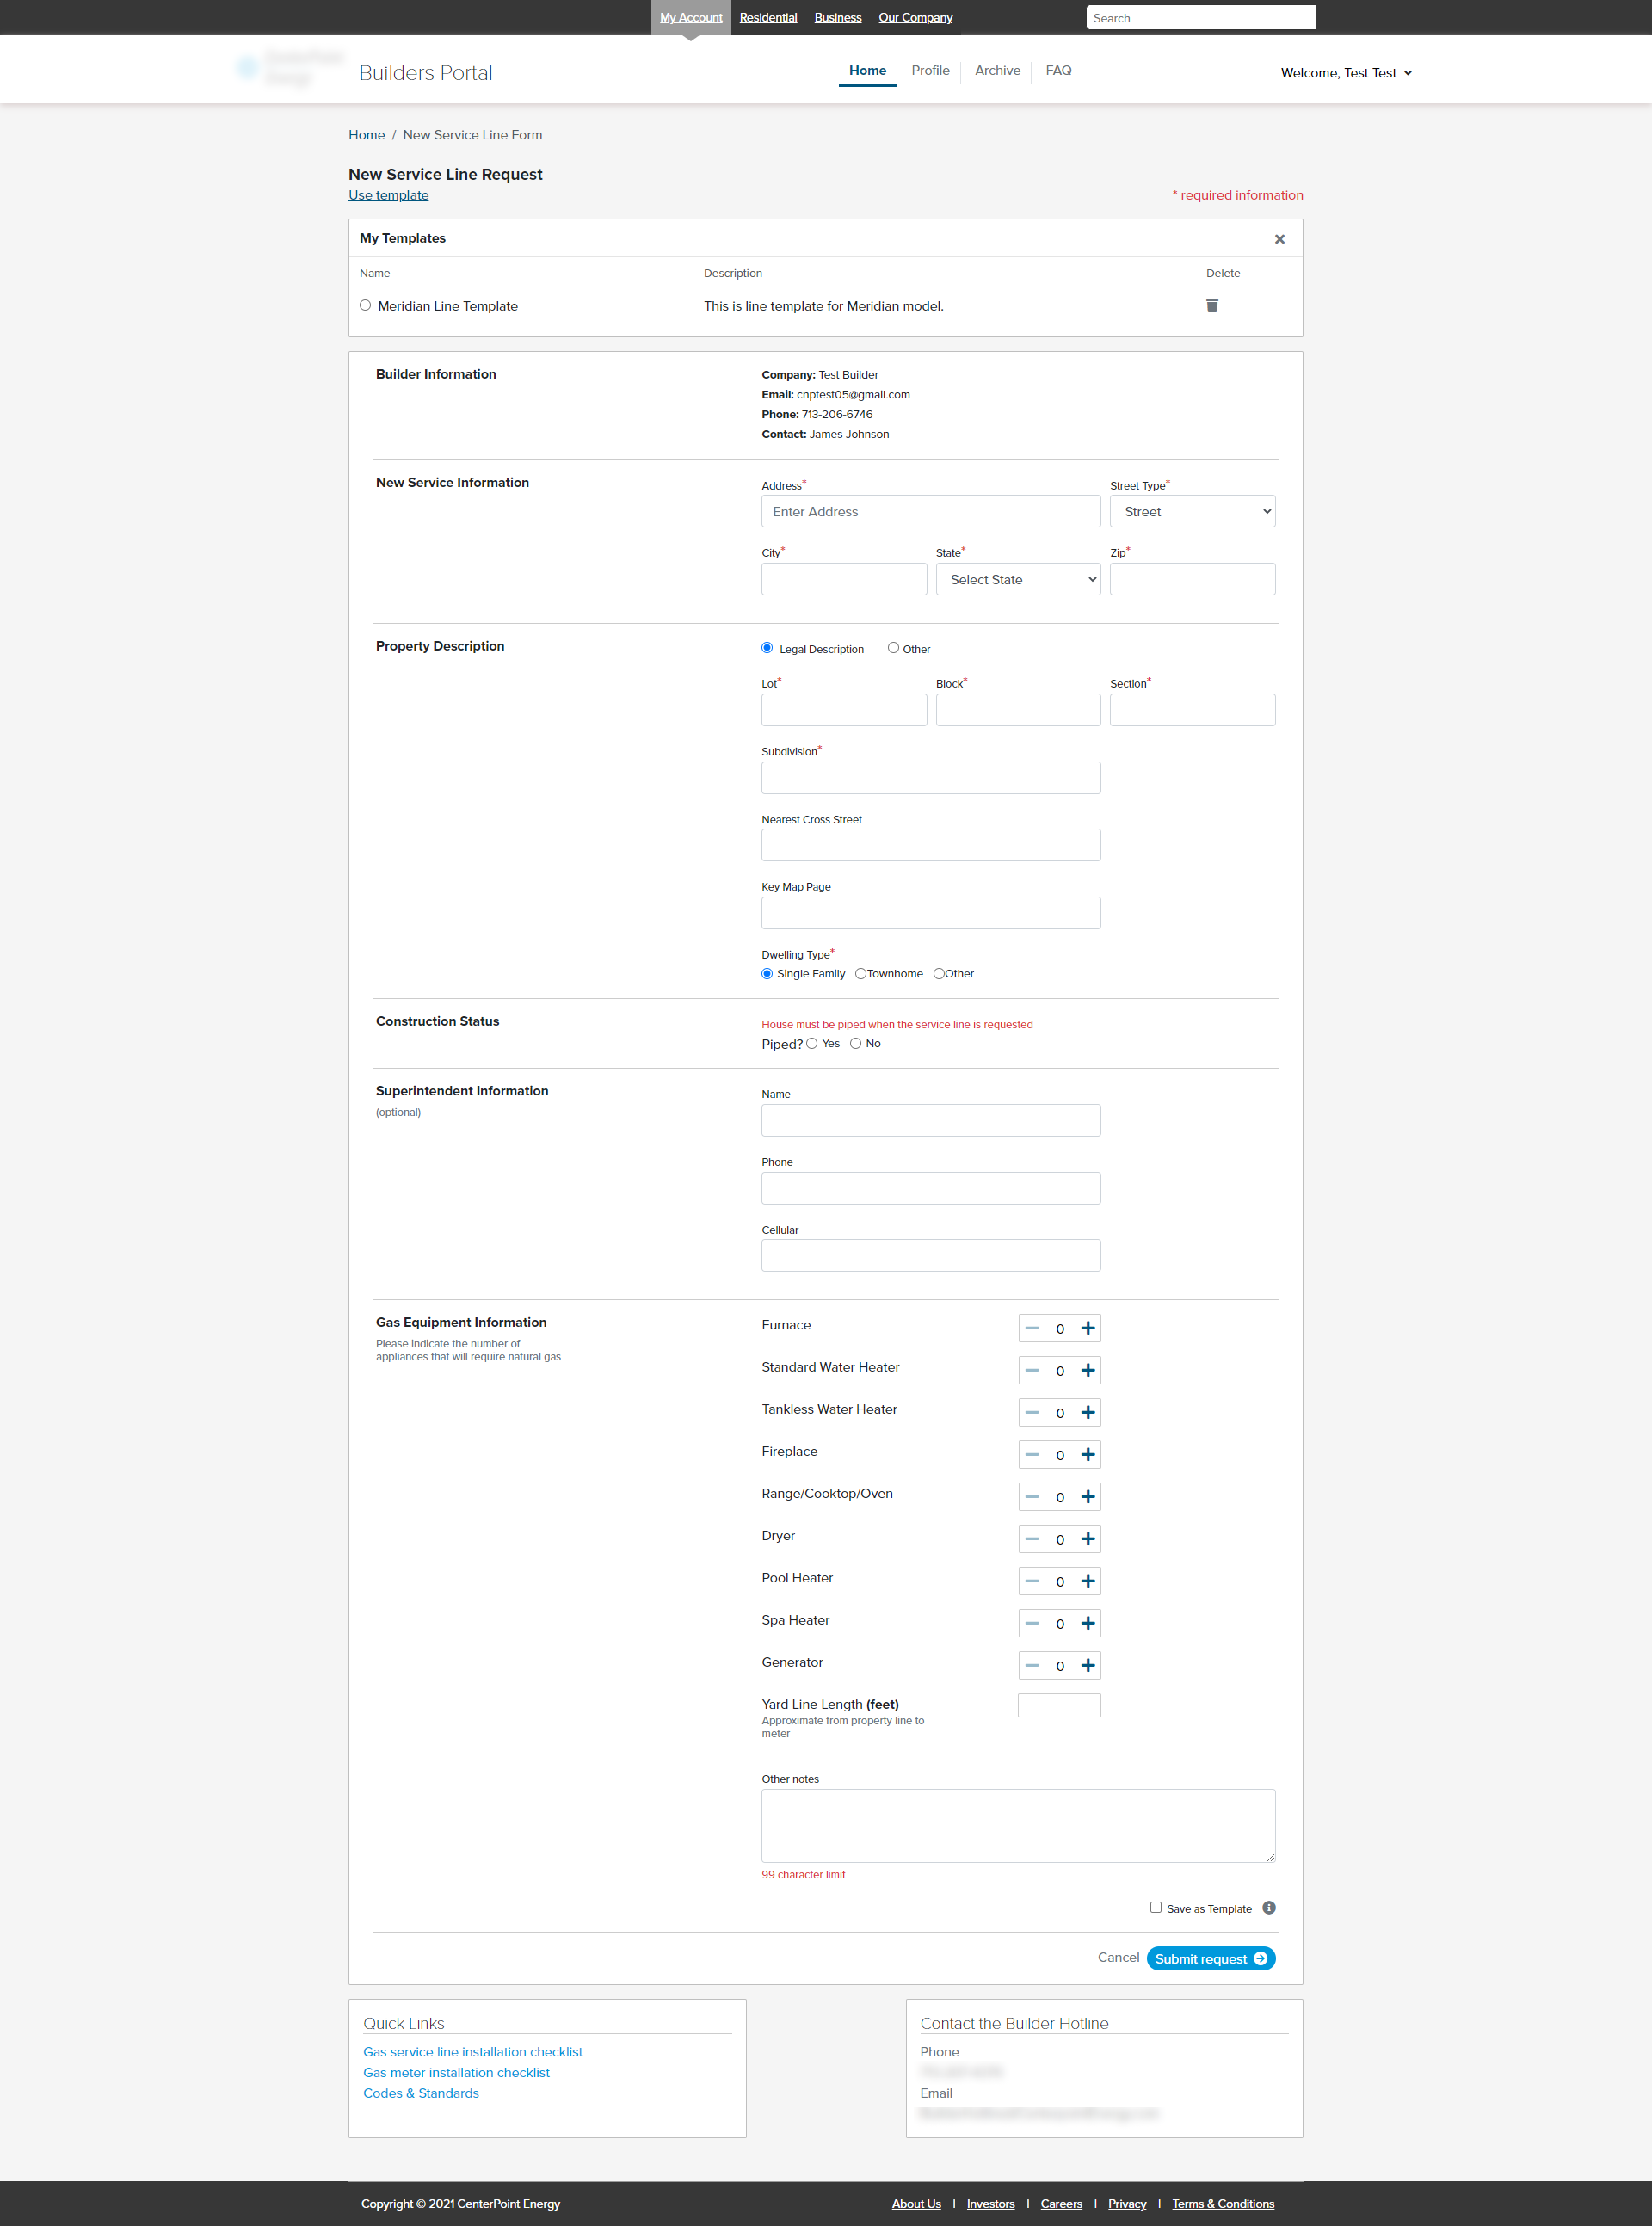The height and width of the screenshot is (2226, 1652).
Task: Decrease Dryer count with minus icon
Action: (1032, 1539)
